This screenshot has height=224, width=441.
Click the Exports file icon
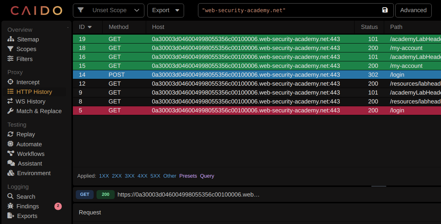10,216
